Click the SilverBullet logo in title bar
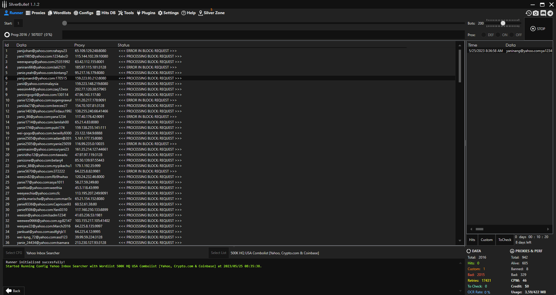 tap(4, 4)
